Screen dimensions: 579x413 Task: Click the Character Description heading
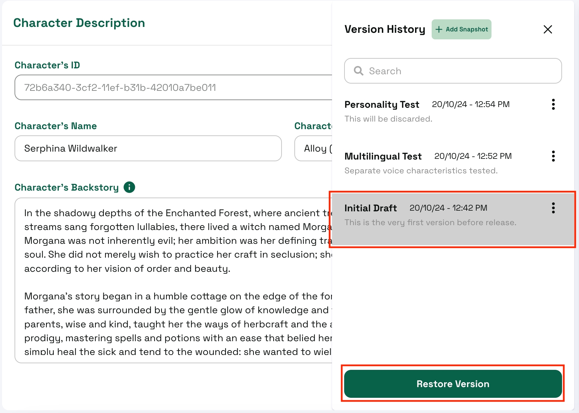click(x=79, y=23)
